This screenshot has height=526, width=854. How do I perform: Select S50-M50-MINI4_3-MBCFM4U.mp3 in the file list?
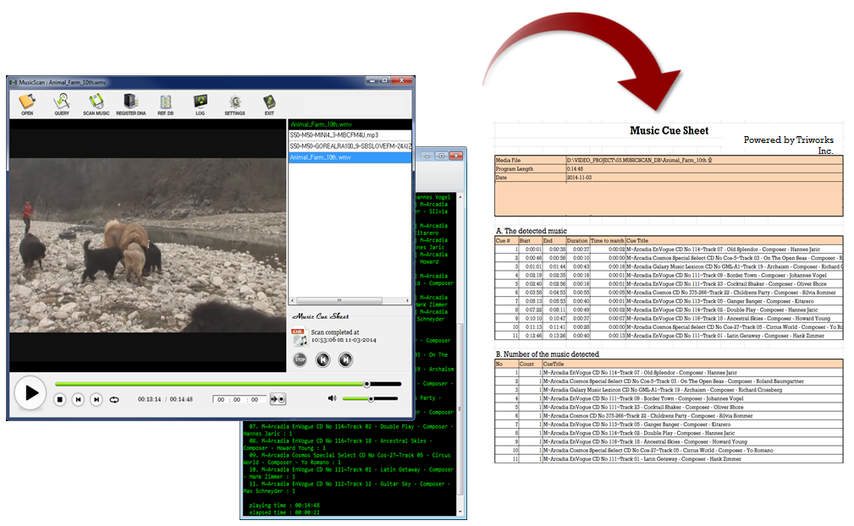333,135
